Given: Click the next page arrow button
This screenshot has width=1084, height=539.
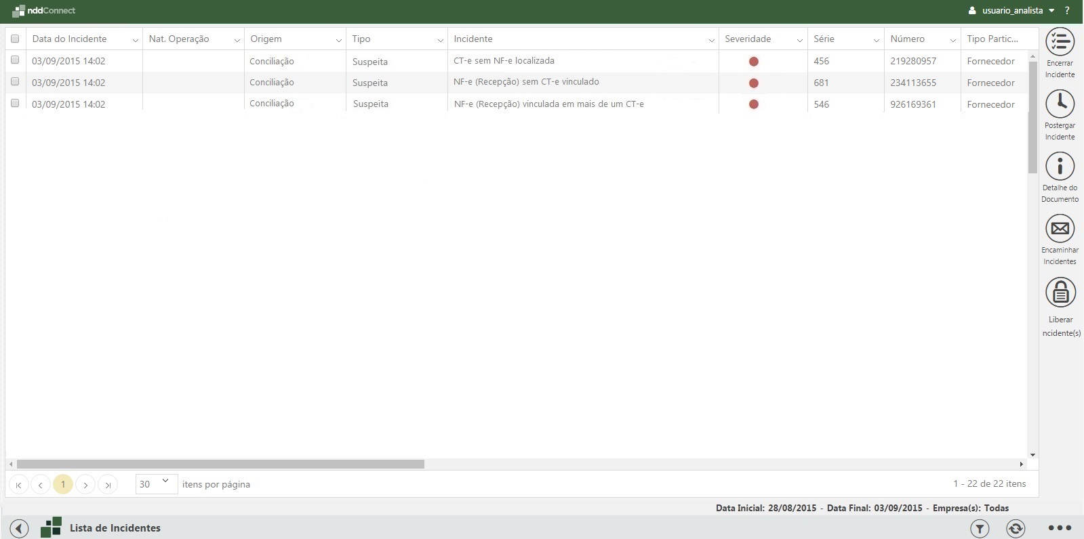Looking at the screenshot, I should click(85, 484).
